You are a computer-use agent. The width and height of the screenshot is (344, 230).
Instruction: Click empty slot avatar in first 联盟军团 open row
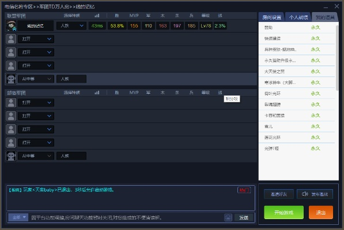11,39
